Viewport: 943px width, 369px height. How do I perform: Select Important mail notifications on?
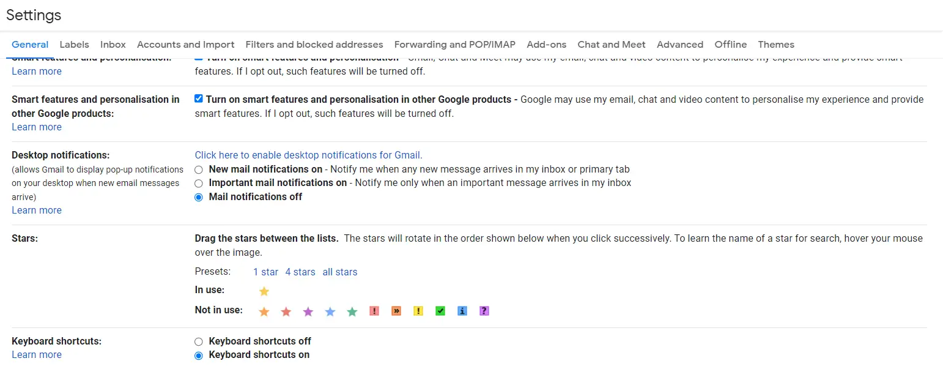(x=198, y=183)
